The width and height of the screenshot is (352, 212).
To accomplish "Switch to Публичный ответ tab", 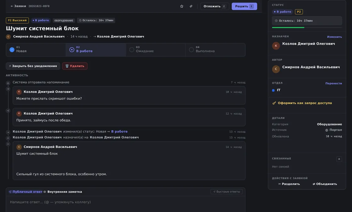I will pyautogui.click(x=25, y=192).
